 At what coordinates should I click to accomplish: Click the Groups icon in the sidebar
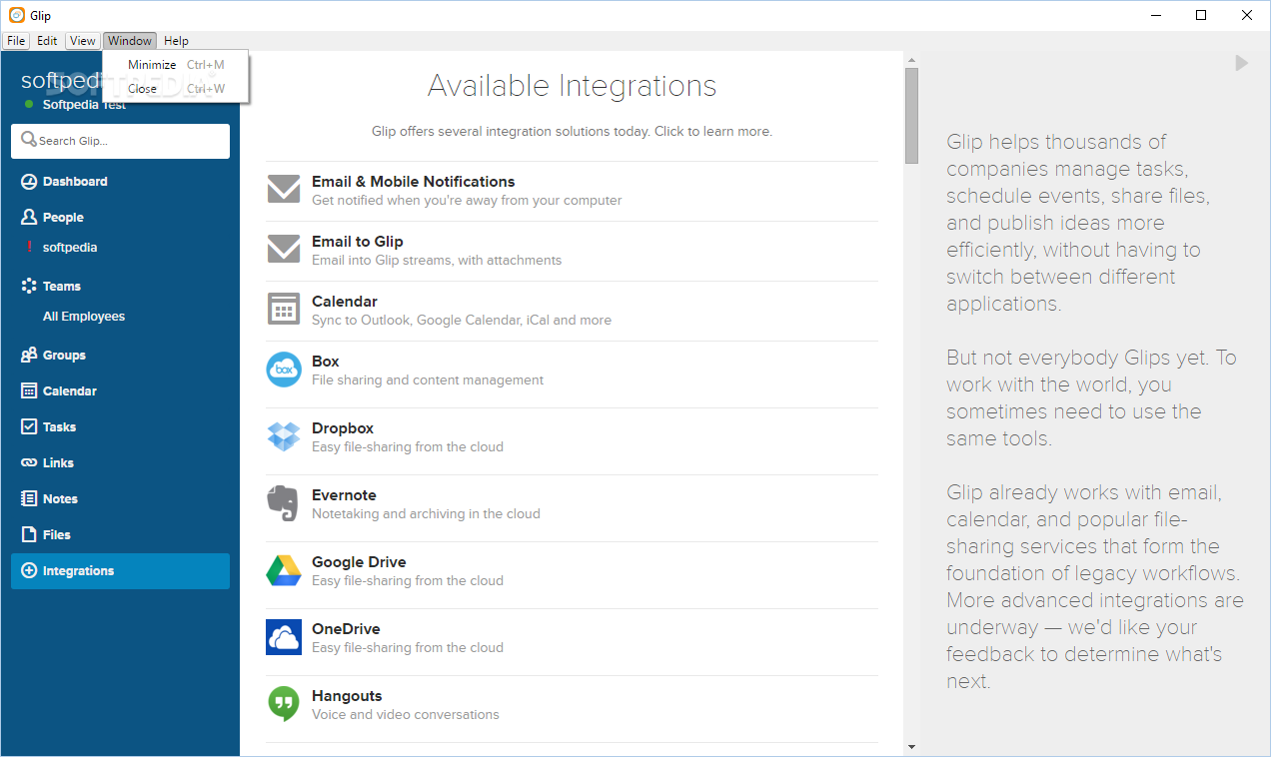[x=29, y=355]
